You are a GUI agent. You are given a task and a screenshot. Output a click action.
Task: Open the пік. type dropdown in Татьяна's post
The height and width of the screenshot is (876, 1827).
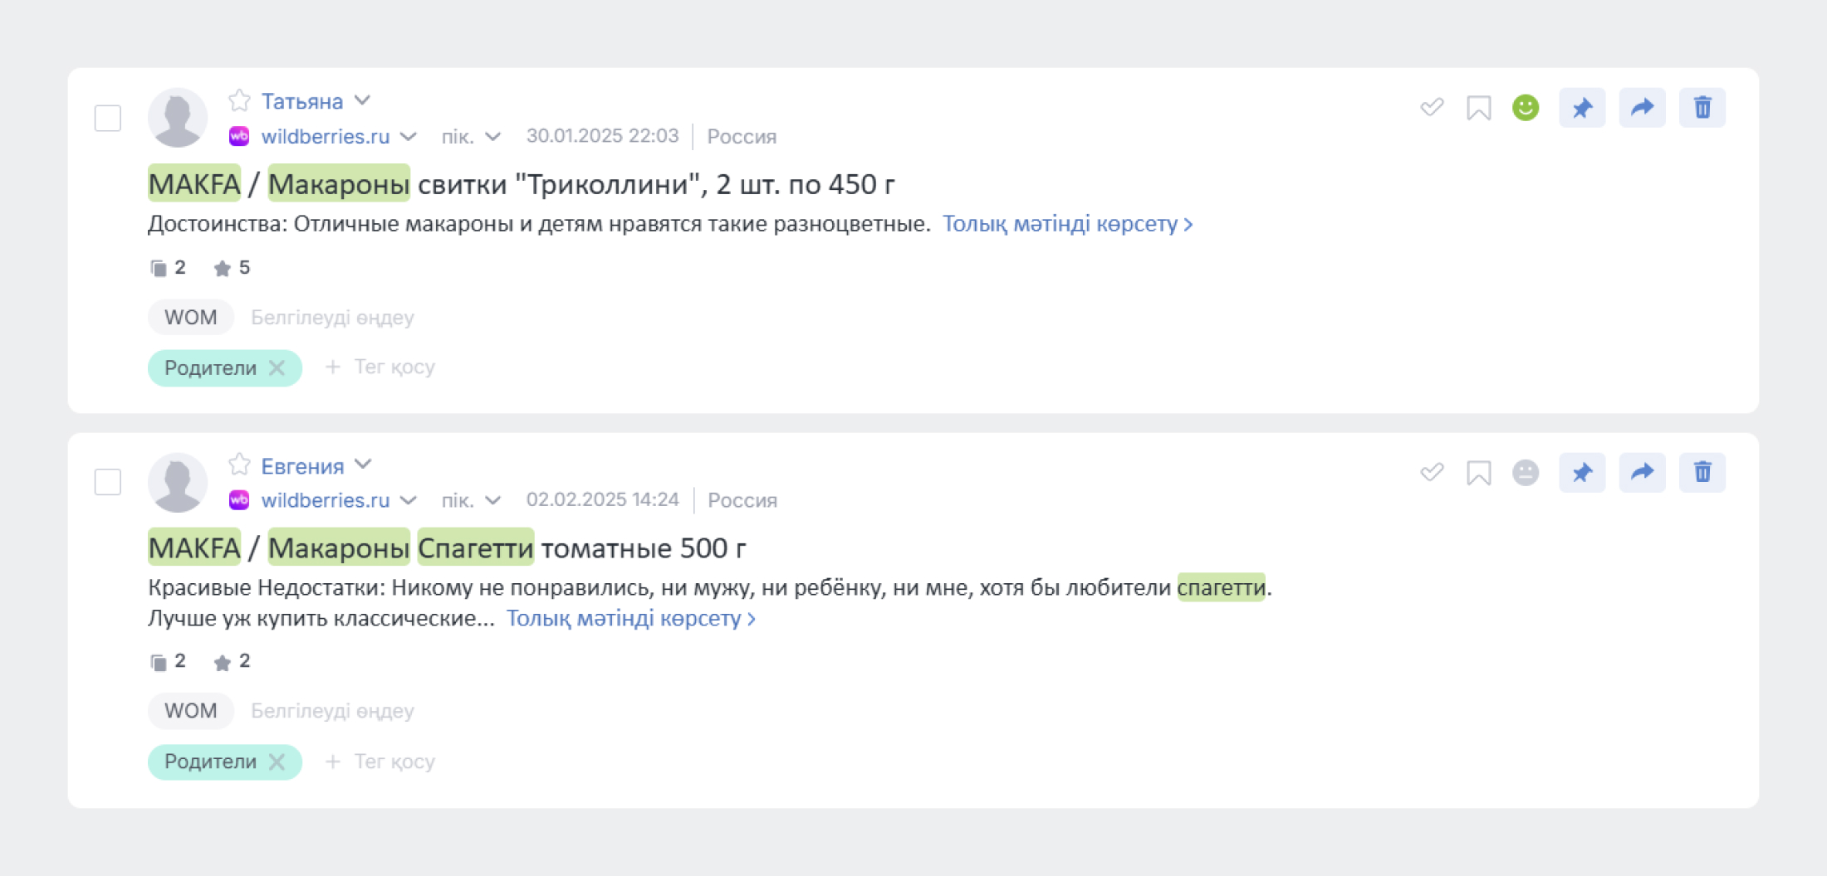[471, 136]
